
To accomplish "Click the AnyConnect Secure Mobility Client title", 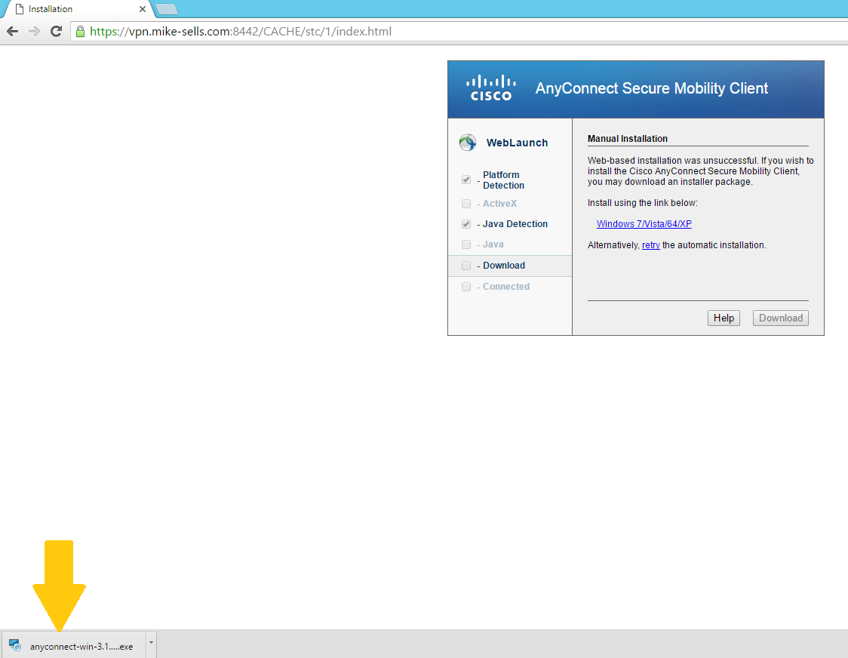I will pos(652,88).
